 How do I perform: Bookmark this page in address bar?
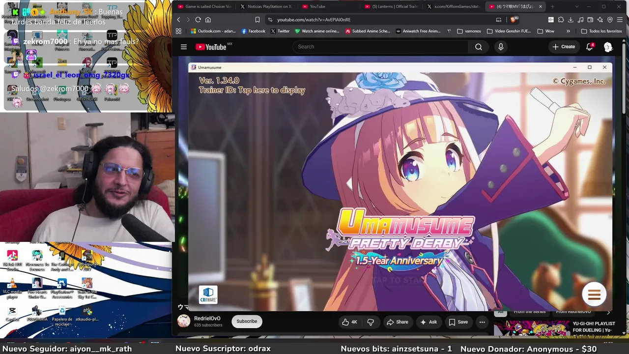click(x=257, y=20)
